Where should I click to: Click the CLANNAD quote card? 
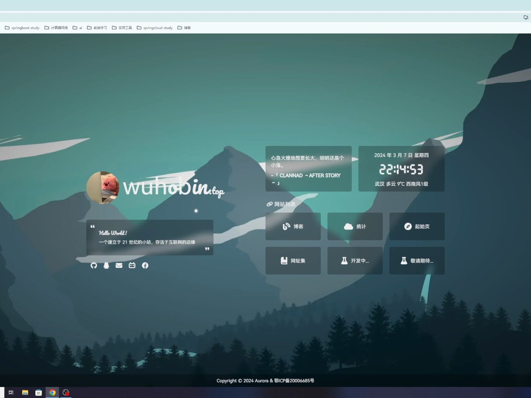(309, 169)
